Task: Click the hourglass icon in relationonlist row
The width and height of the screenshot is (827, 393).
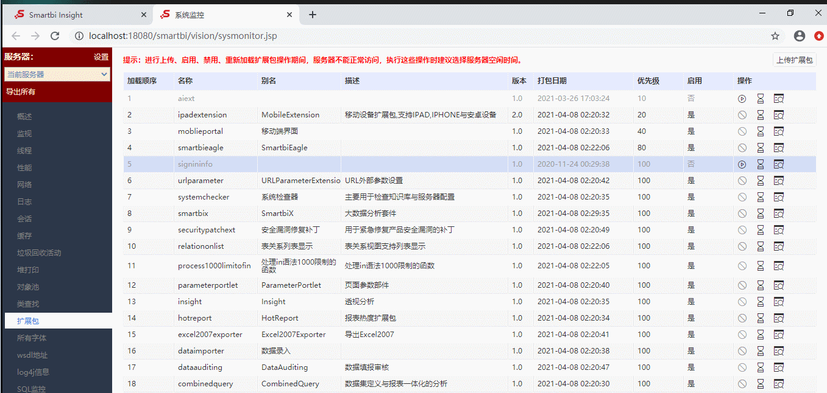Action: (760, 246)
